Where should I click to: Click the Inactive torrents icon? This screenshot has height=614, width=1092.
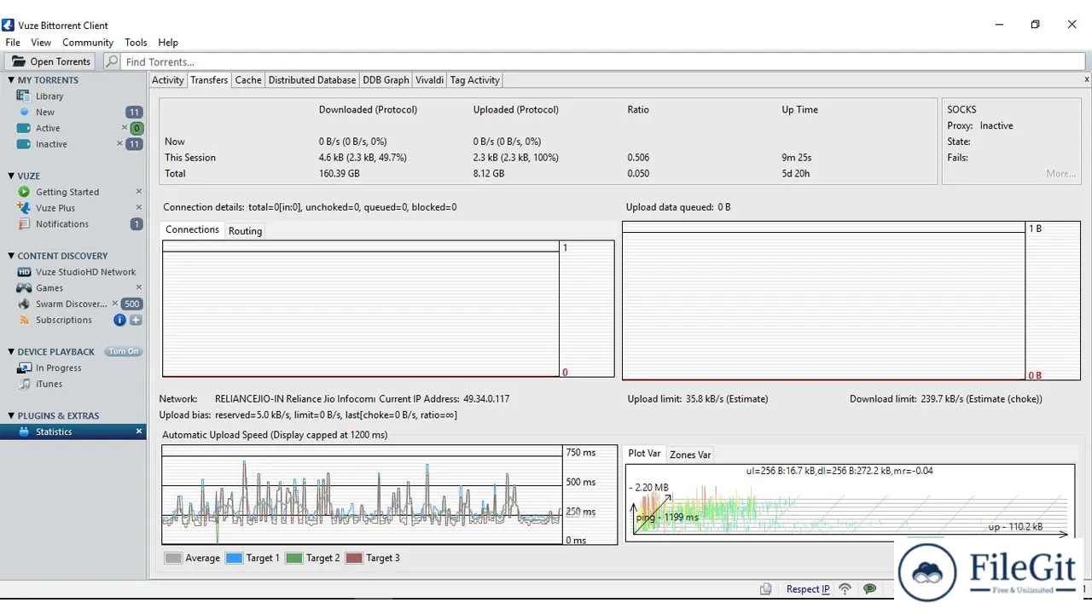point(24,144)
